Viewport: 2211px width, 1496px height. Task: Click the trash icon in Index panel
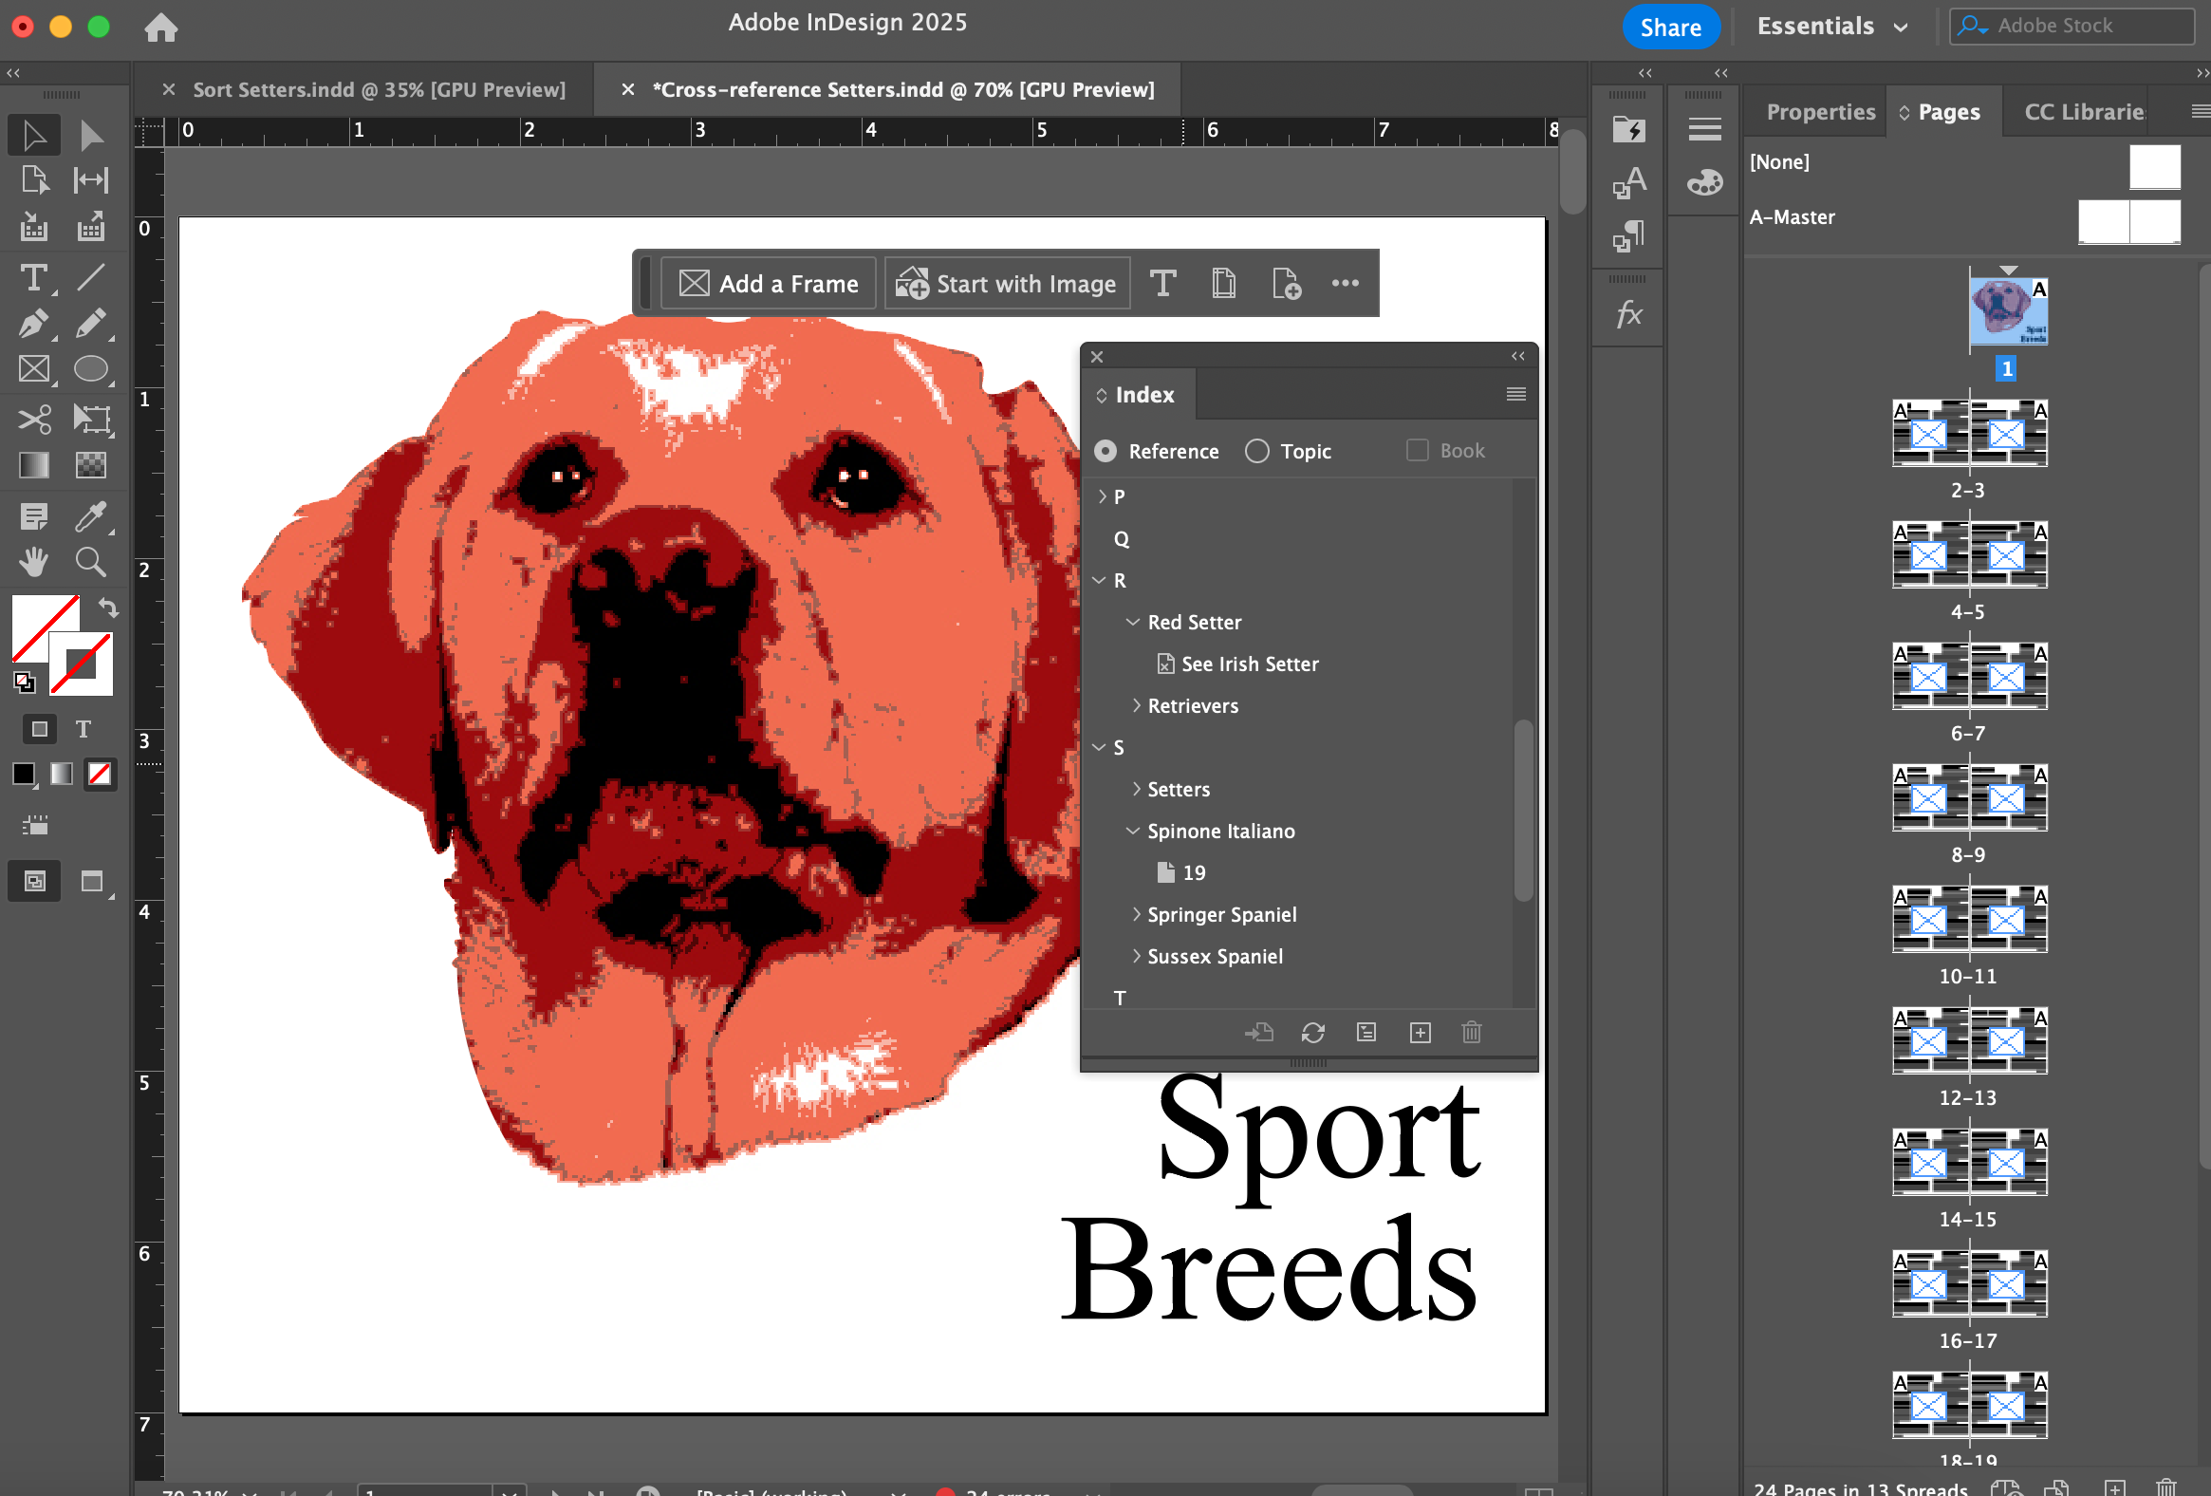tap(1472, 1032)
